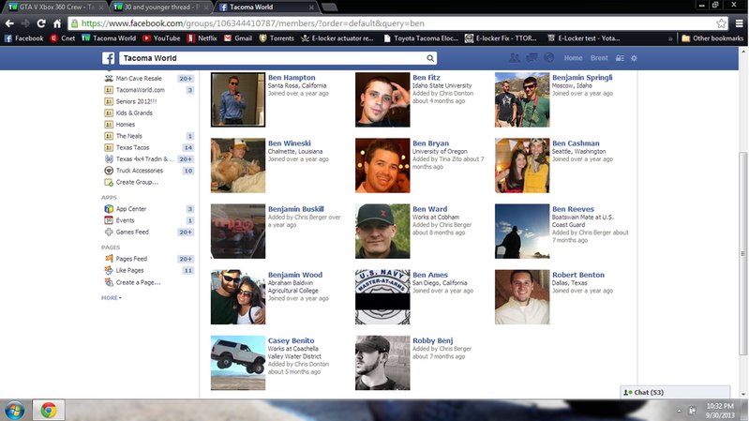Open Ben Cashman's profile

[x=576, y=143]
